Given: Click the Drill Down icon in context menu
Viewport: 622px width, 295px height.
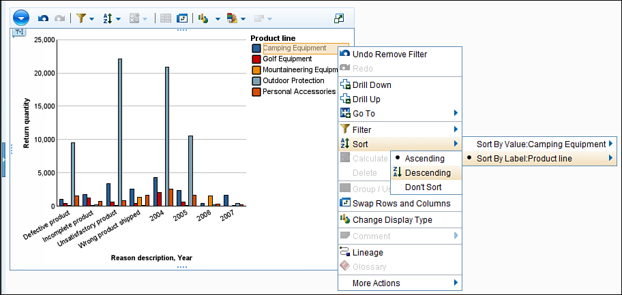Looking at the screenshot, I should 346,85.
